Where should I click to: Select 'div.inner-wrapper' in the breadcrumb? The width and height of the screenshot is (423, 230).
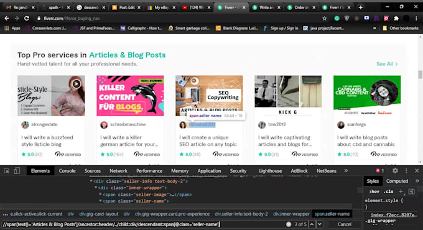coord(291,214)
